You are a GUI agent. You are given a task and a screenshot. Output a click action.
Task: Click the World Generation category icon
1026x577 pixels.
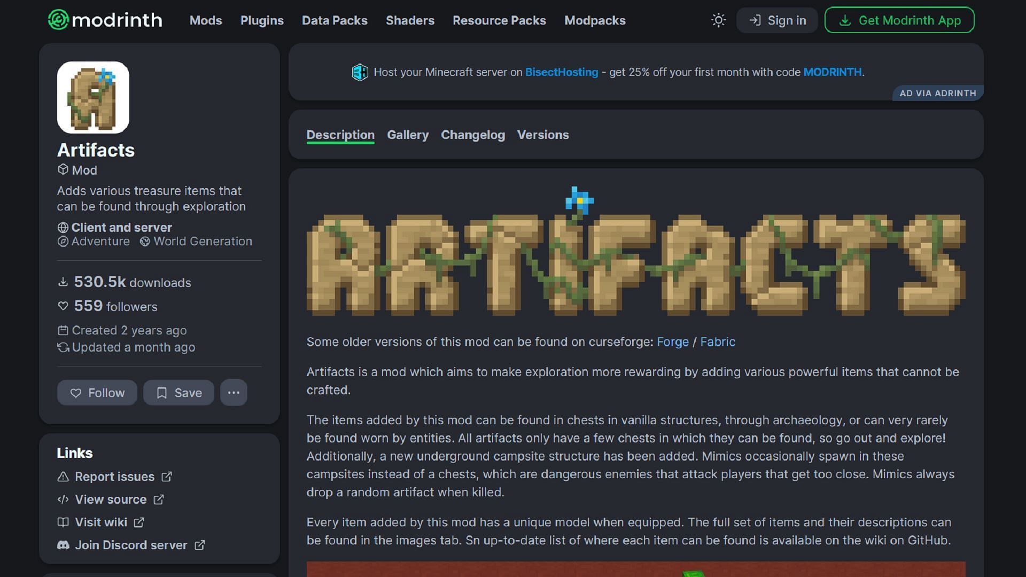[x=145, y=241]
